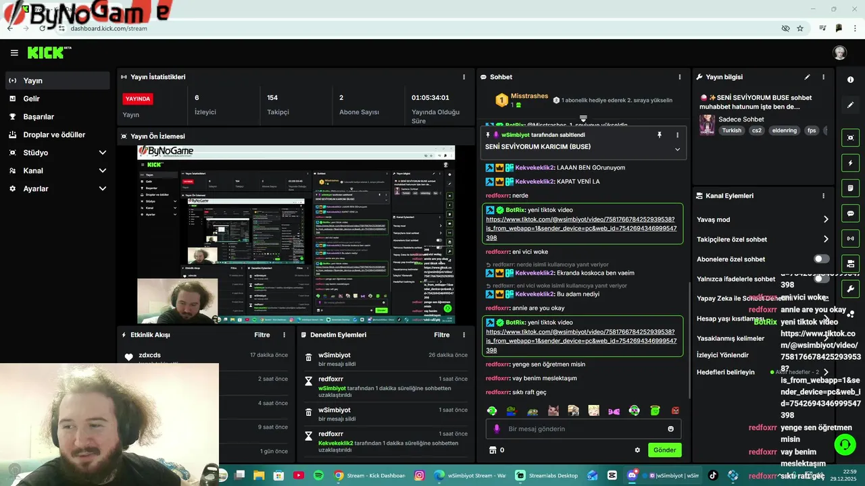Insert the purple fish emote
Image resolution: width=865 pixels, height=486 pixels.
tap(614, 410)
